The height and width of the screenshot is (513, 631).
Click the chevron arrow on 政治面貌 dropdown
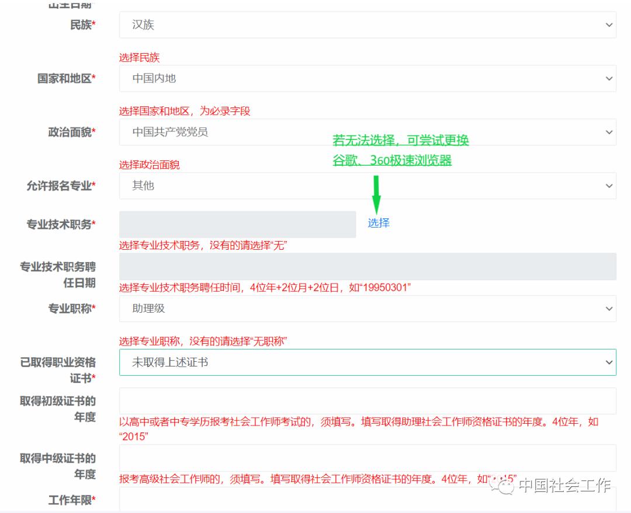609,132
